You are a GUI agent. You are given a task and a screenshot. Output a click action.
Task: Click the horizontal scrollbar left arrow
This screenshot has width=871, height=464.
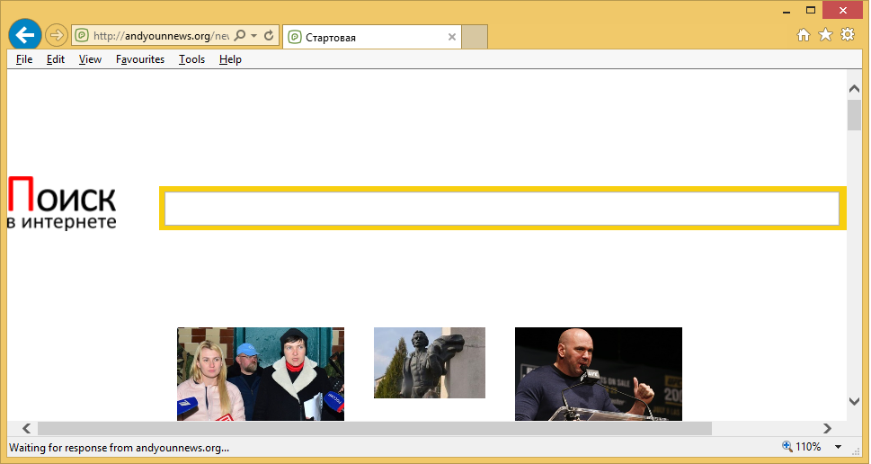click(26, 428)
